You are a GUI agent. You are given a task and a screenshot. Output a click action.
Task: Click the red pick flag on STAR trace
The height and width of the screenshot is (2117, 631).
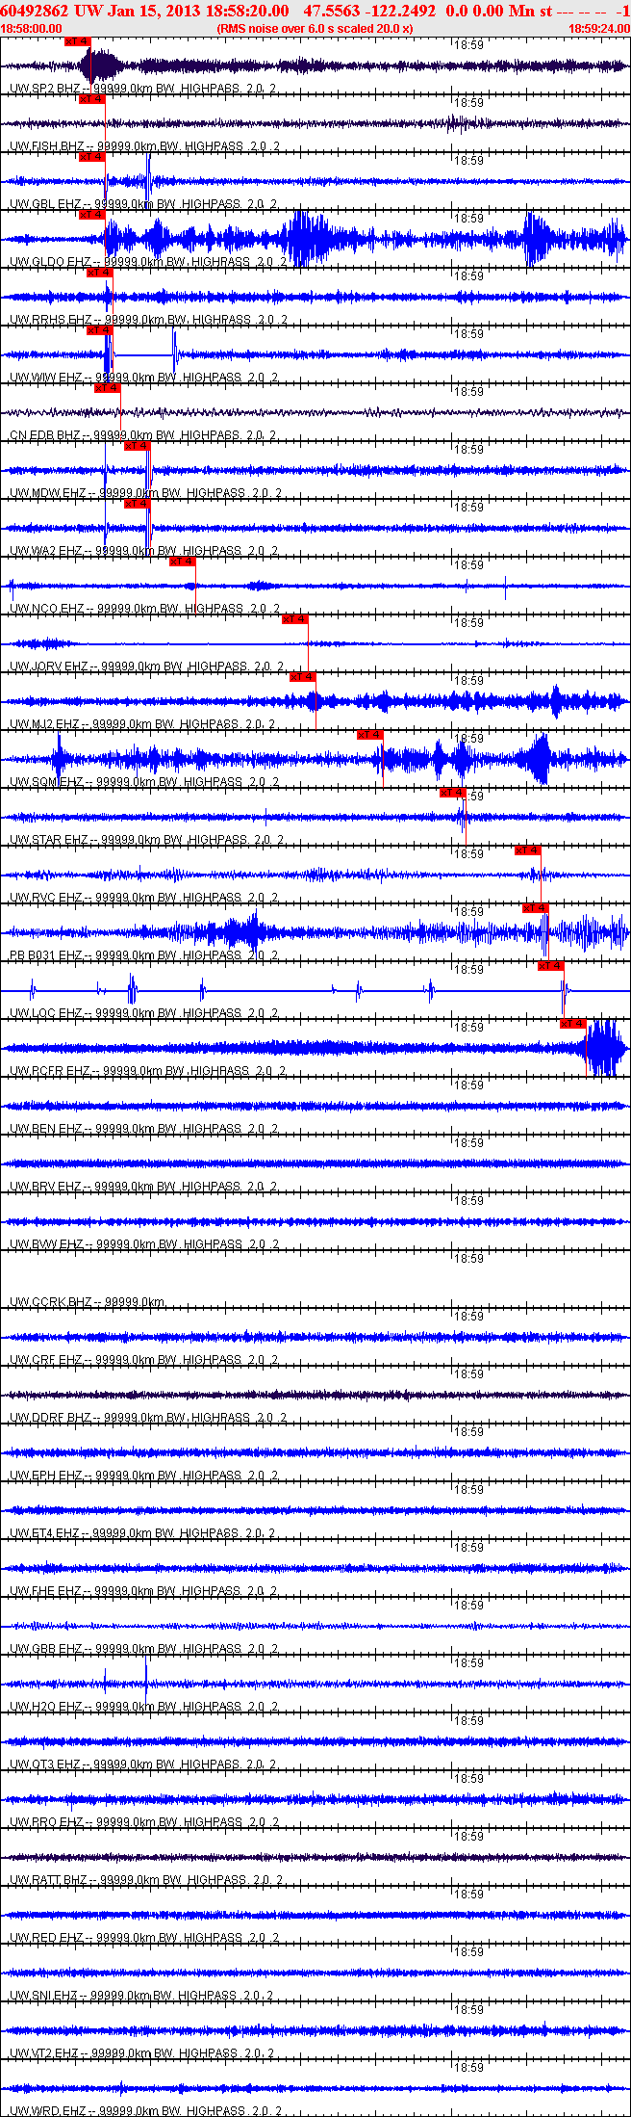pos(452,793)
